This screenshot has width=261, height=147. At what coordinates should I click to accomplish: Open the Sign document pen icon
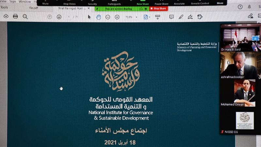click(x=190, y=17)
